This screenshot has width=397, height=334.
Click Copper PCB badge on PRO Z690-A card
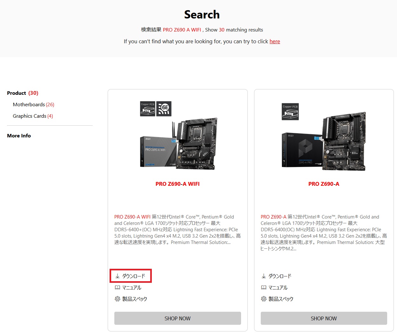coord(290,112)
